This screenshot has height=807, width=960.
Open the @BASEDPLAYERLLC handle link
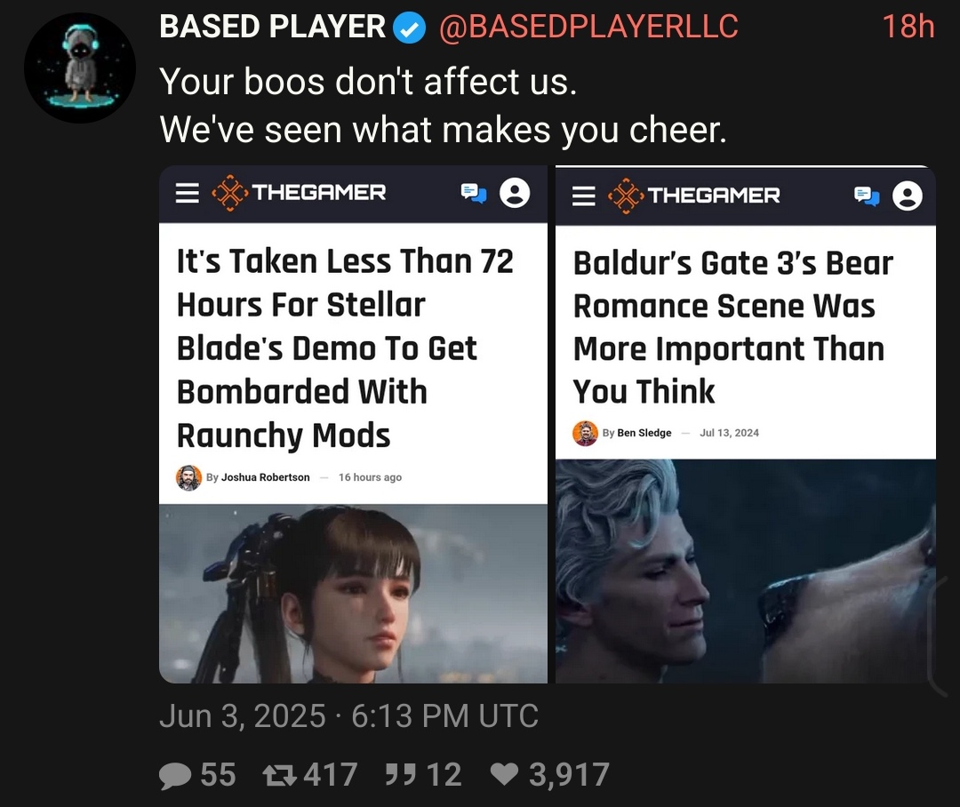588,27
